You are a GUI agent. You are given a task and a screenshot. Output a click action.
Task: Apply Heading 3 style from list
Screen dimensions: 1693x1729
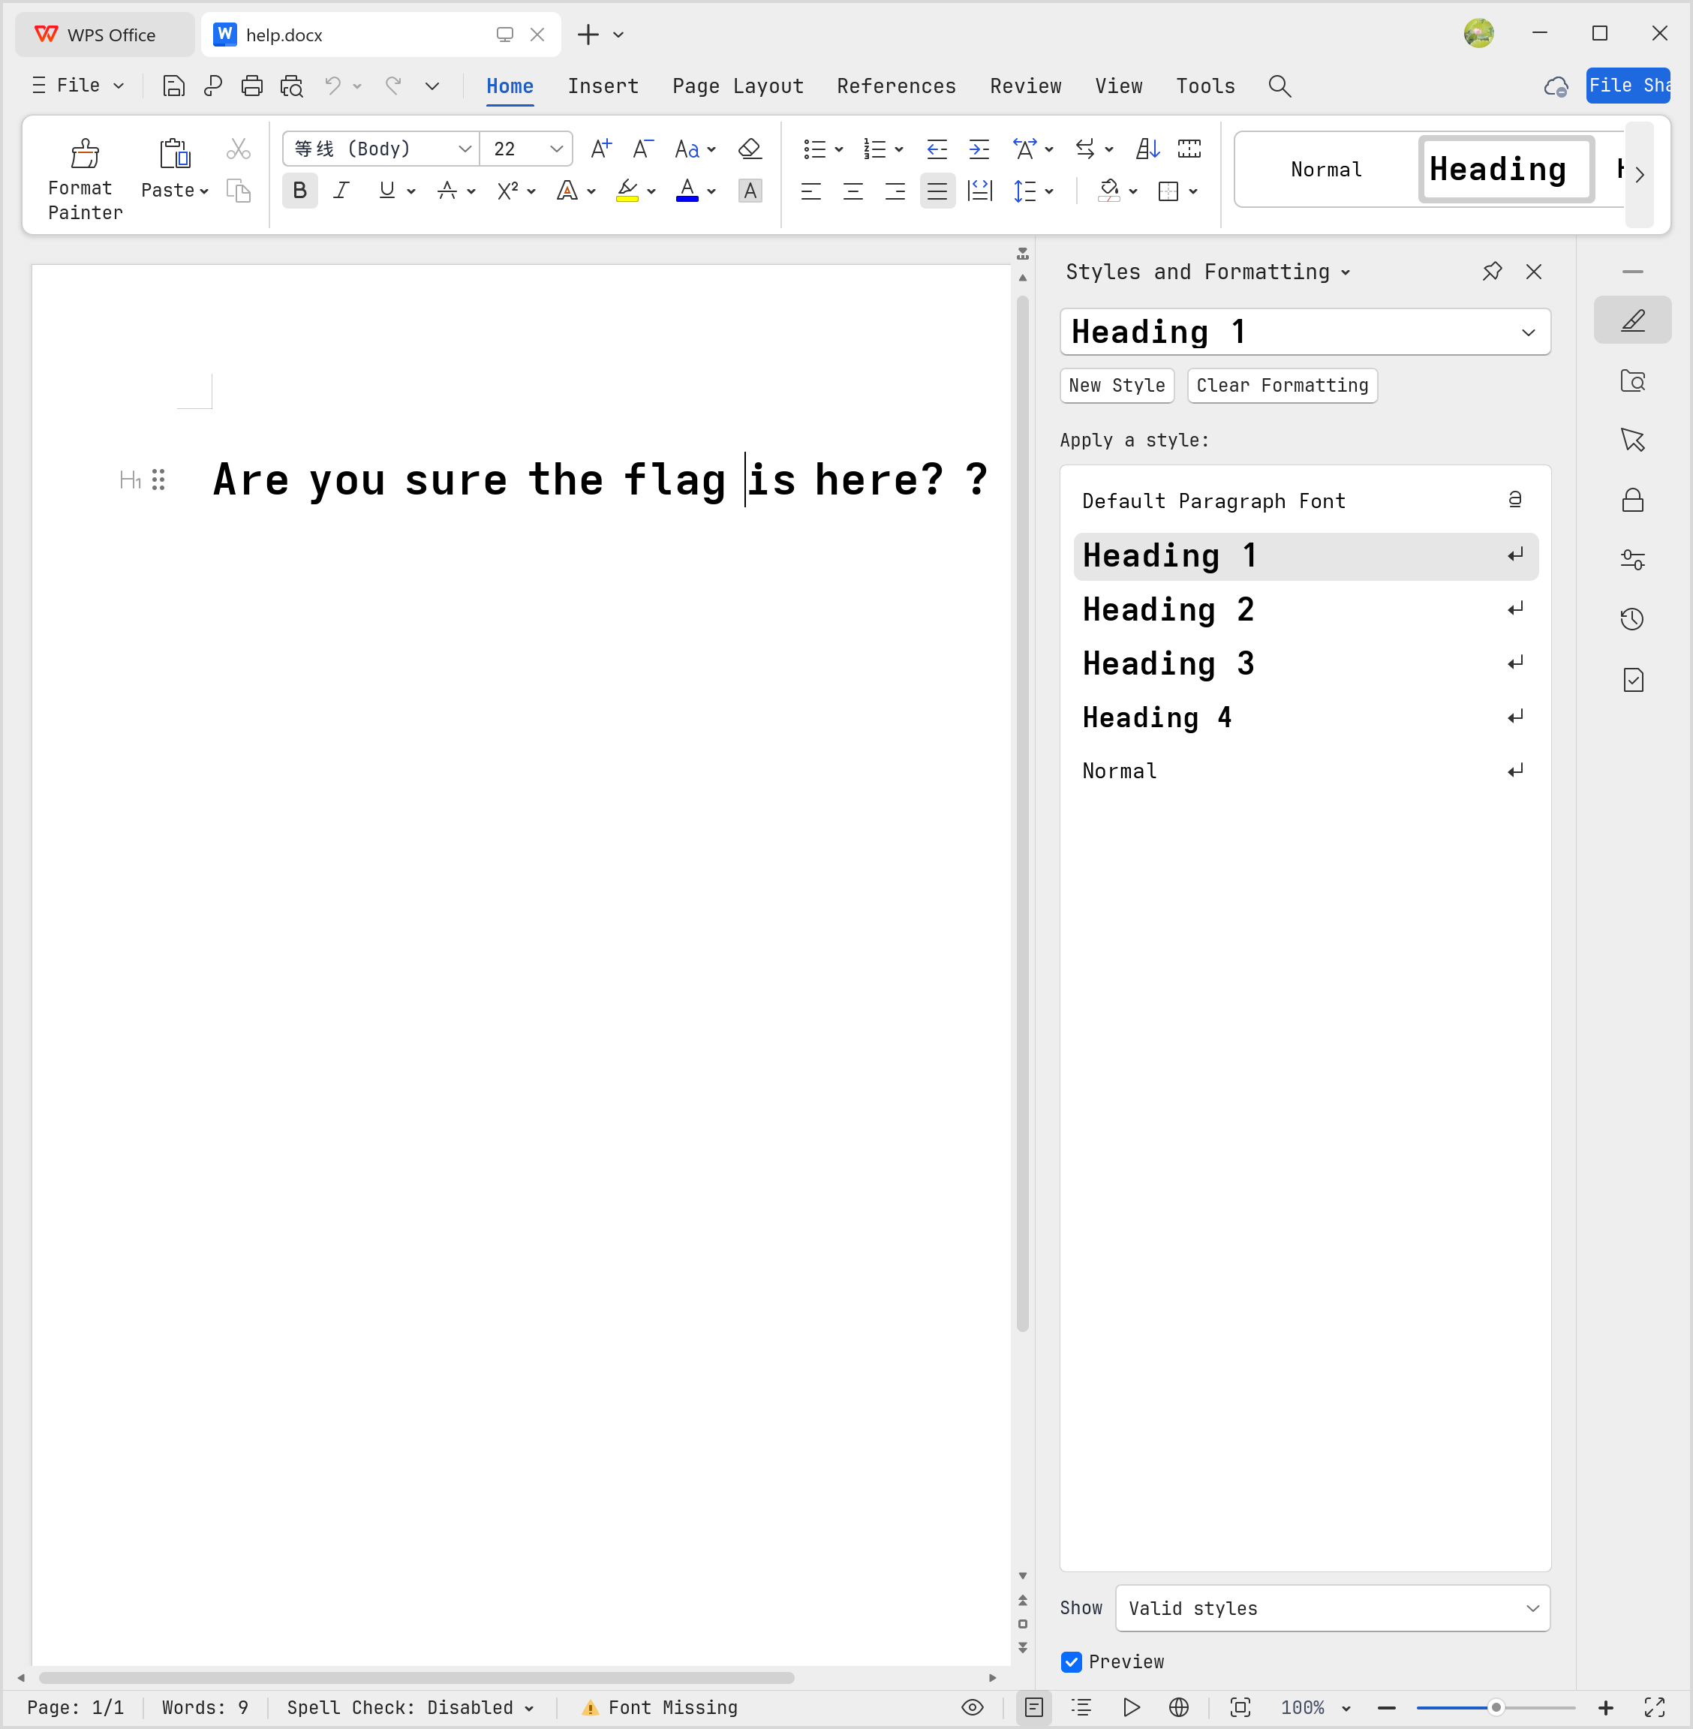point(1168,664)
